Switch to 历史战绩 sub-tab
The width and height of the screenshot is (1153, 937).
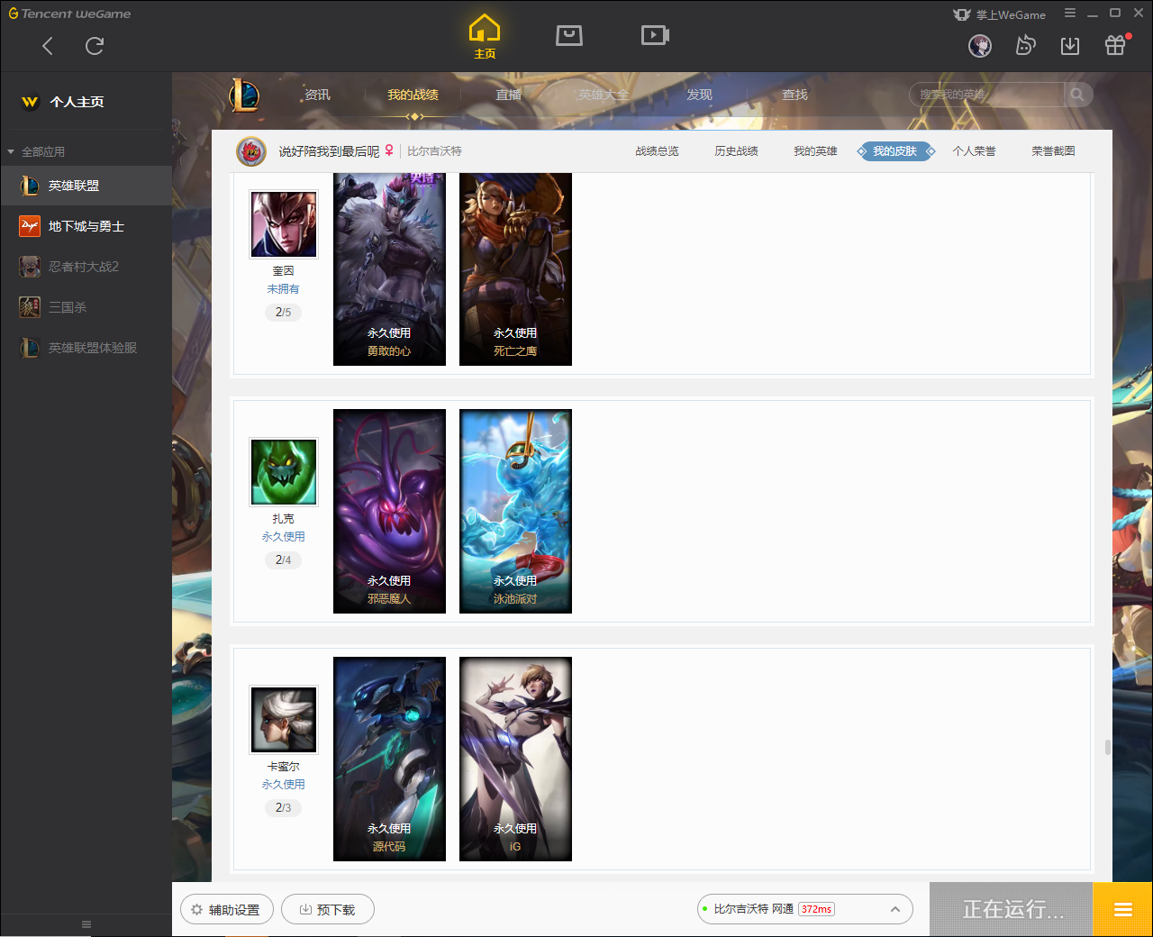736,151
